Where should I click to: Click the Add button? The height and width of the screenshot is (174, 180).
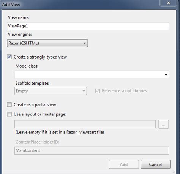click(x=124, y=165)
